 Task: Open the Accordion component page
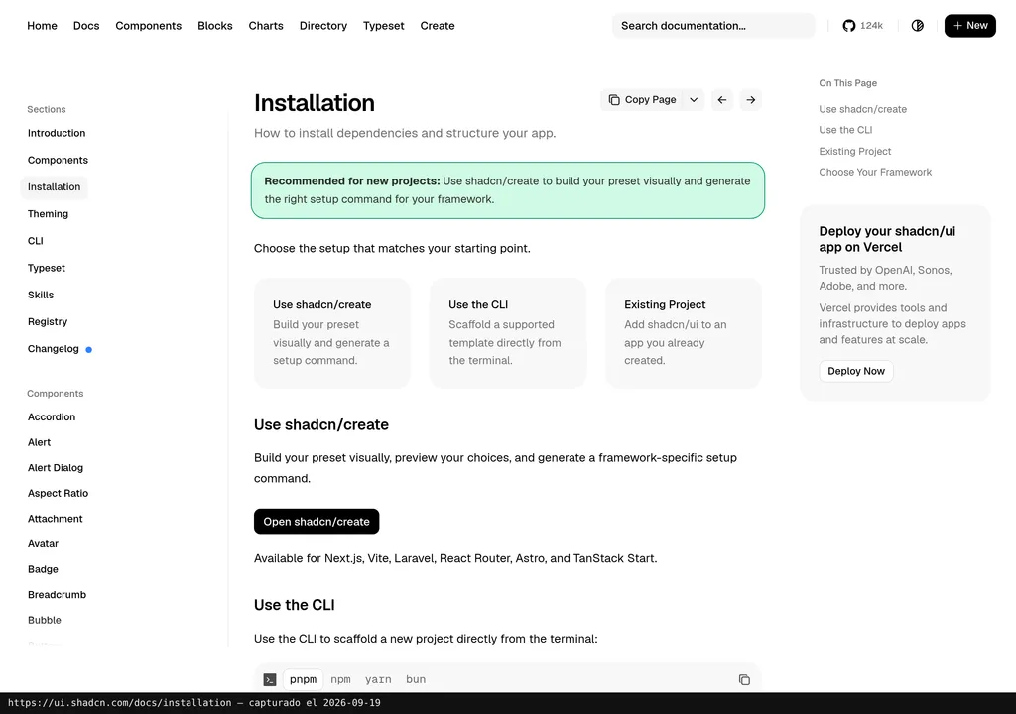pyautogui.click(x=52, y=417)
